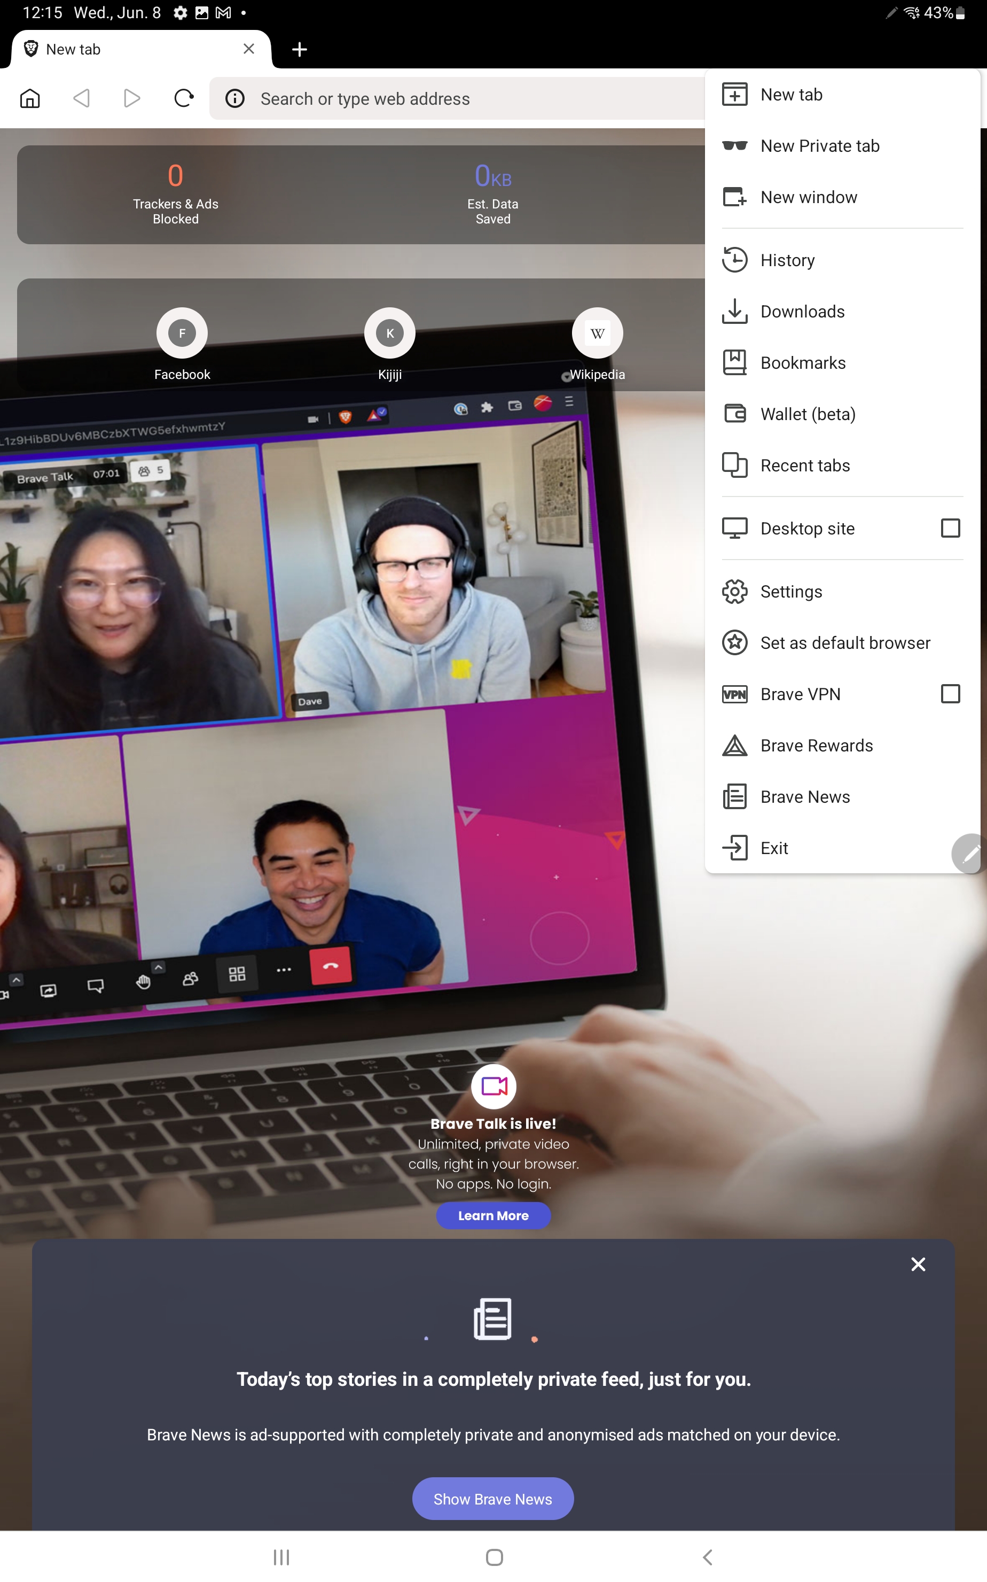Open the Facebook shortcut tile
This screenshot has width=987, height=1582.
[182, 344]
